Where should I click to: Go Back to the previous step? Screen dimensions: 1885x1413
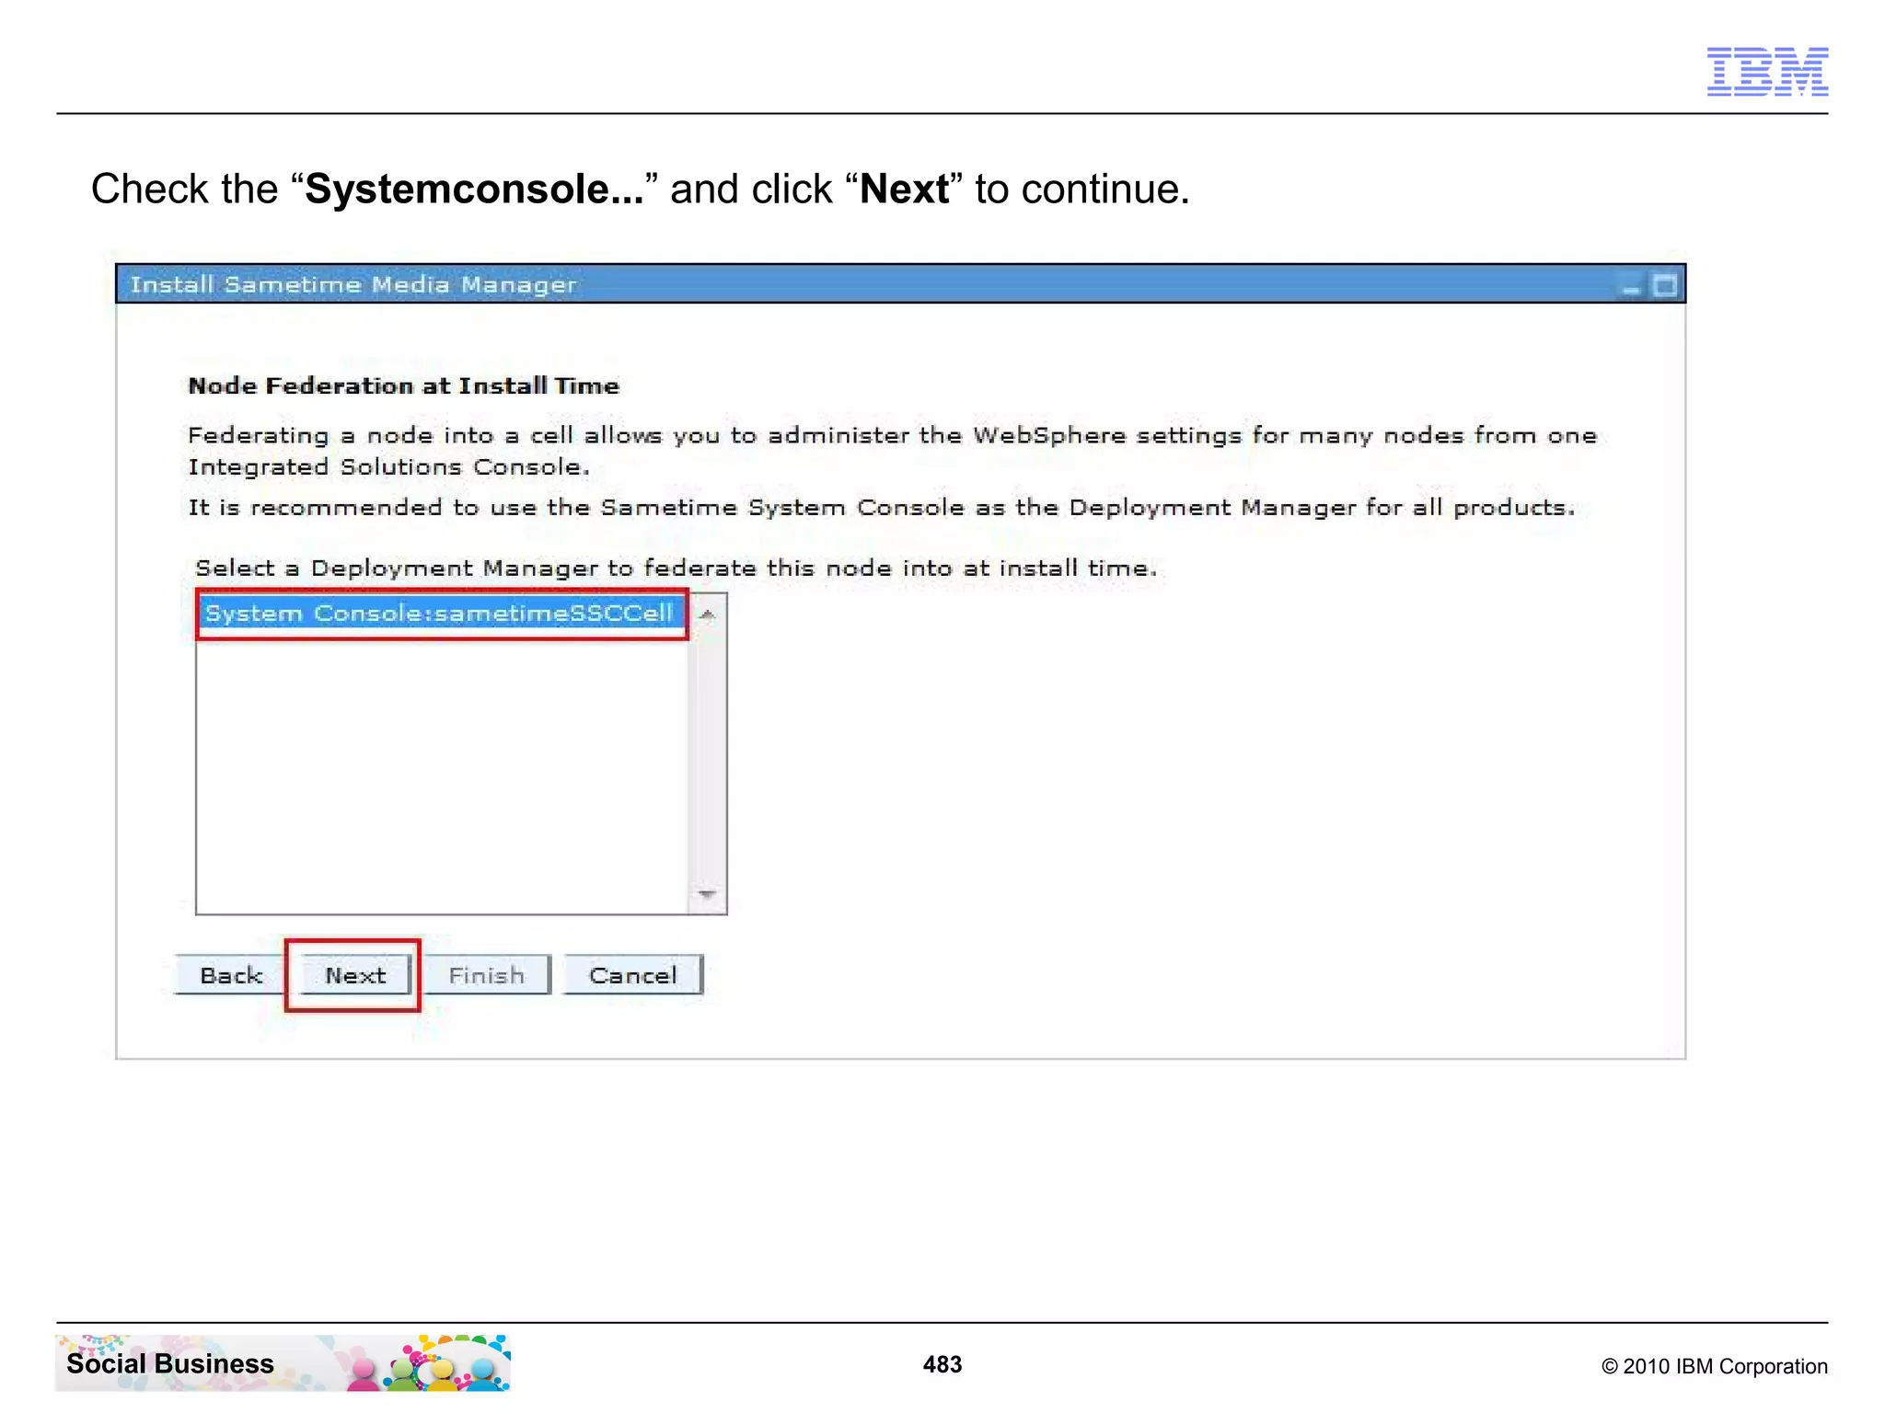pyautogui.click(x=230, y=975)
